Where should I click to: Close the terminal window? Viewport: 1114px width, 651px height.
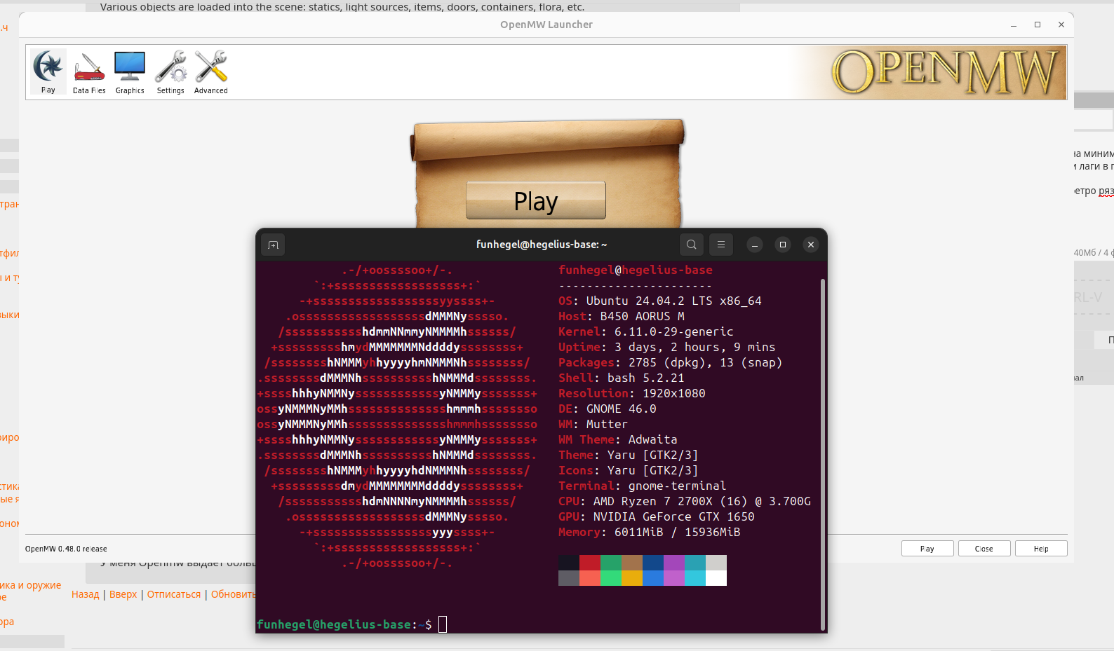[811, 245]
